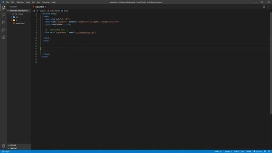Expand the OUTLINE panel
The image size is (272, 153).
click(19, 145)
